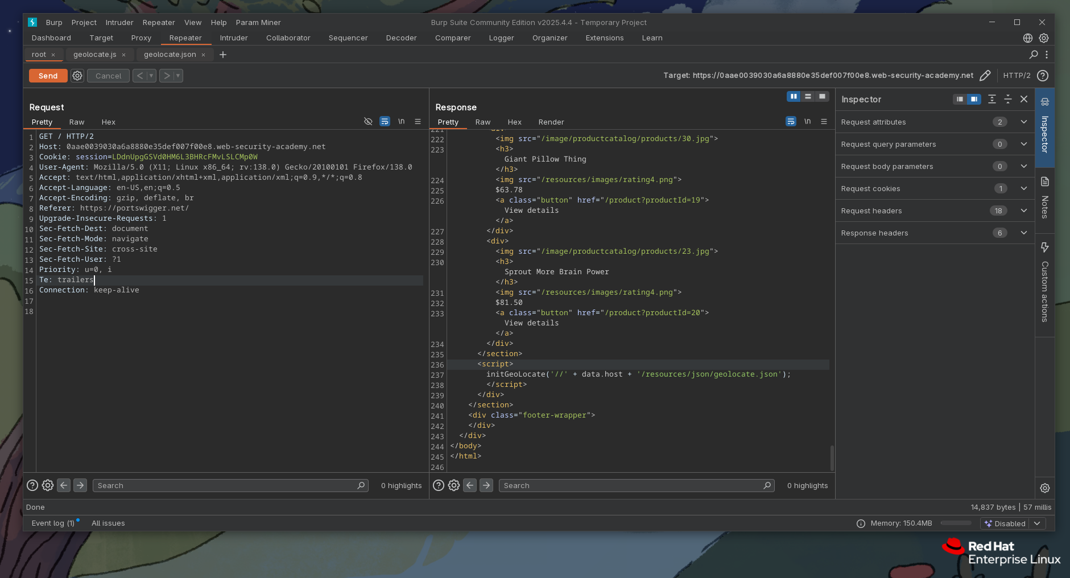Open Repeater tab bar three-dot menu
This screenshot has width=1070, height=578.
click(1047, 55)
